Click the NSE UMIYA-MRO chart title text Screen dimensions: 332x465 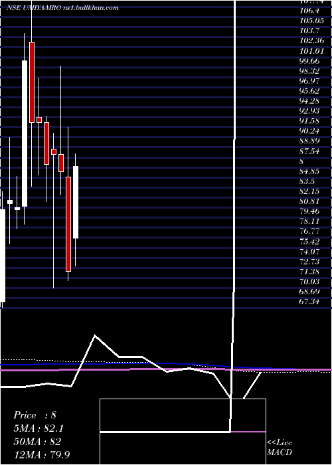[62, 8]
